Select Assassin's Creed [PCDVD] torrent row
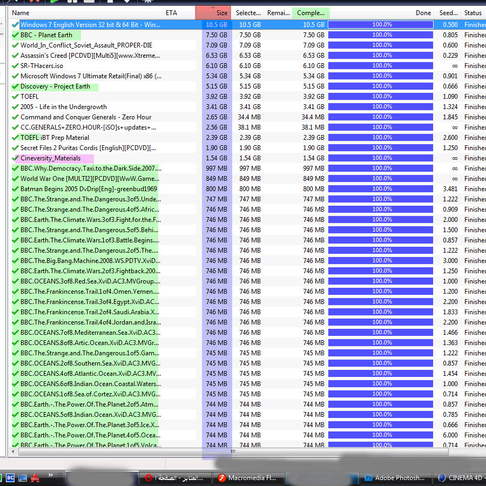 [x=90, y=56]
